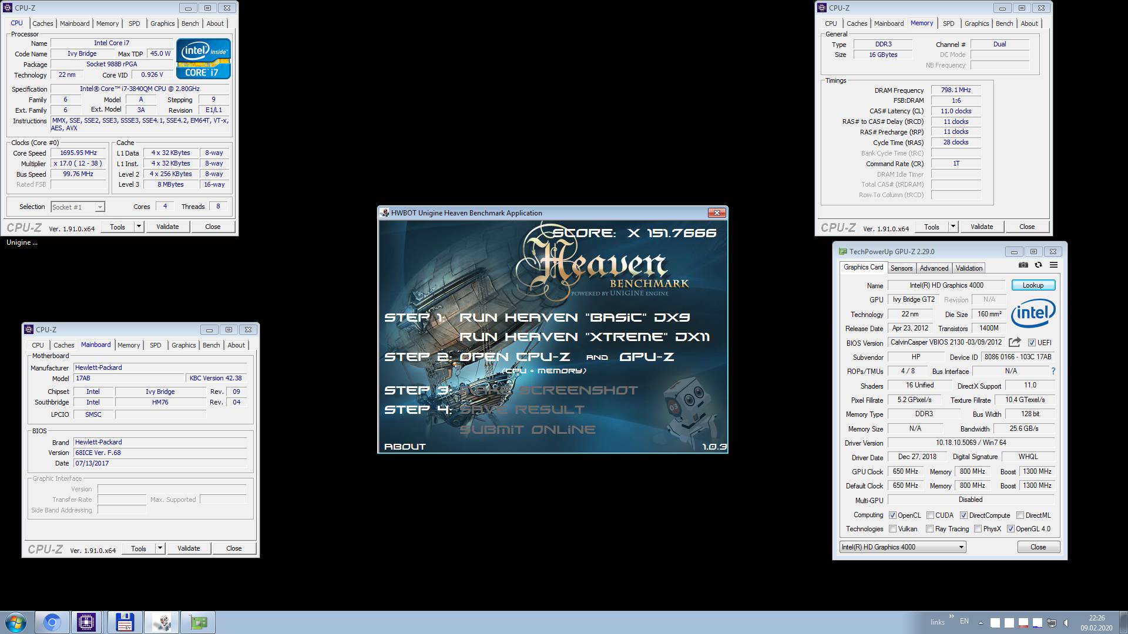This screenshot has height=634, width=1128.
Task: Open the Intel(R) HD Graphics 4000 GPU selector
Action: pyautogui.click(x=902, y=547)
